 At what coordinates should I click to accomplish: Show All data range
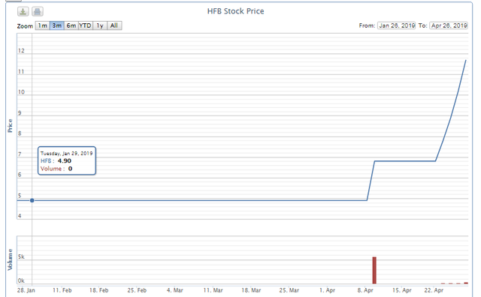pos(114,25)
